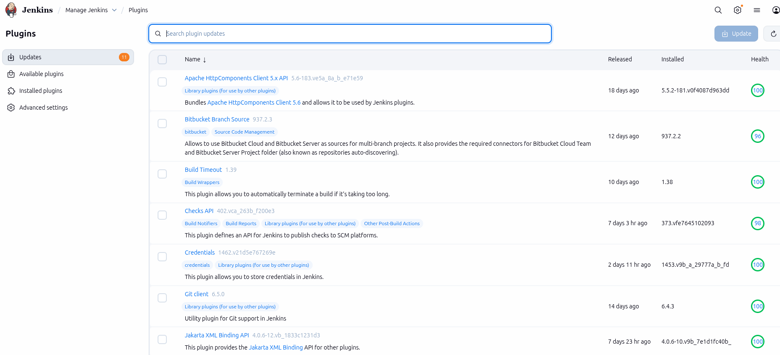
Task: Tick the Git client plugin checkbox
Action: point(162,298)
